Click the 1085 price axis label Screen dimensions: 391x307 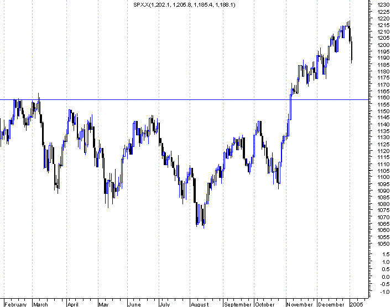pyautogui.click(x=383, y=198)
